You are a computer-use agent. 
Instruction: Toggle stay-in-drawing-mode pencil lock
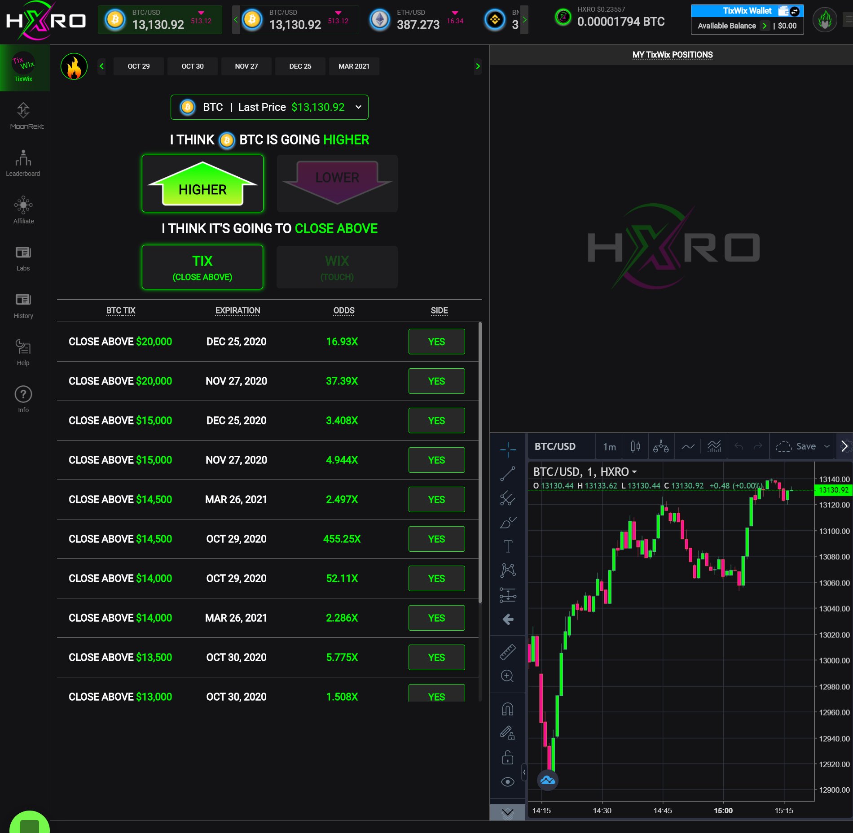pos(508,733)
